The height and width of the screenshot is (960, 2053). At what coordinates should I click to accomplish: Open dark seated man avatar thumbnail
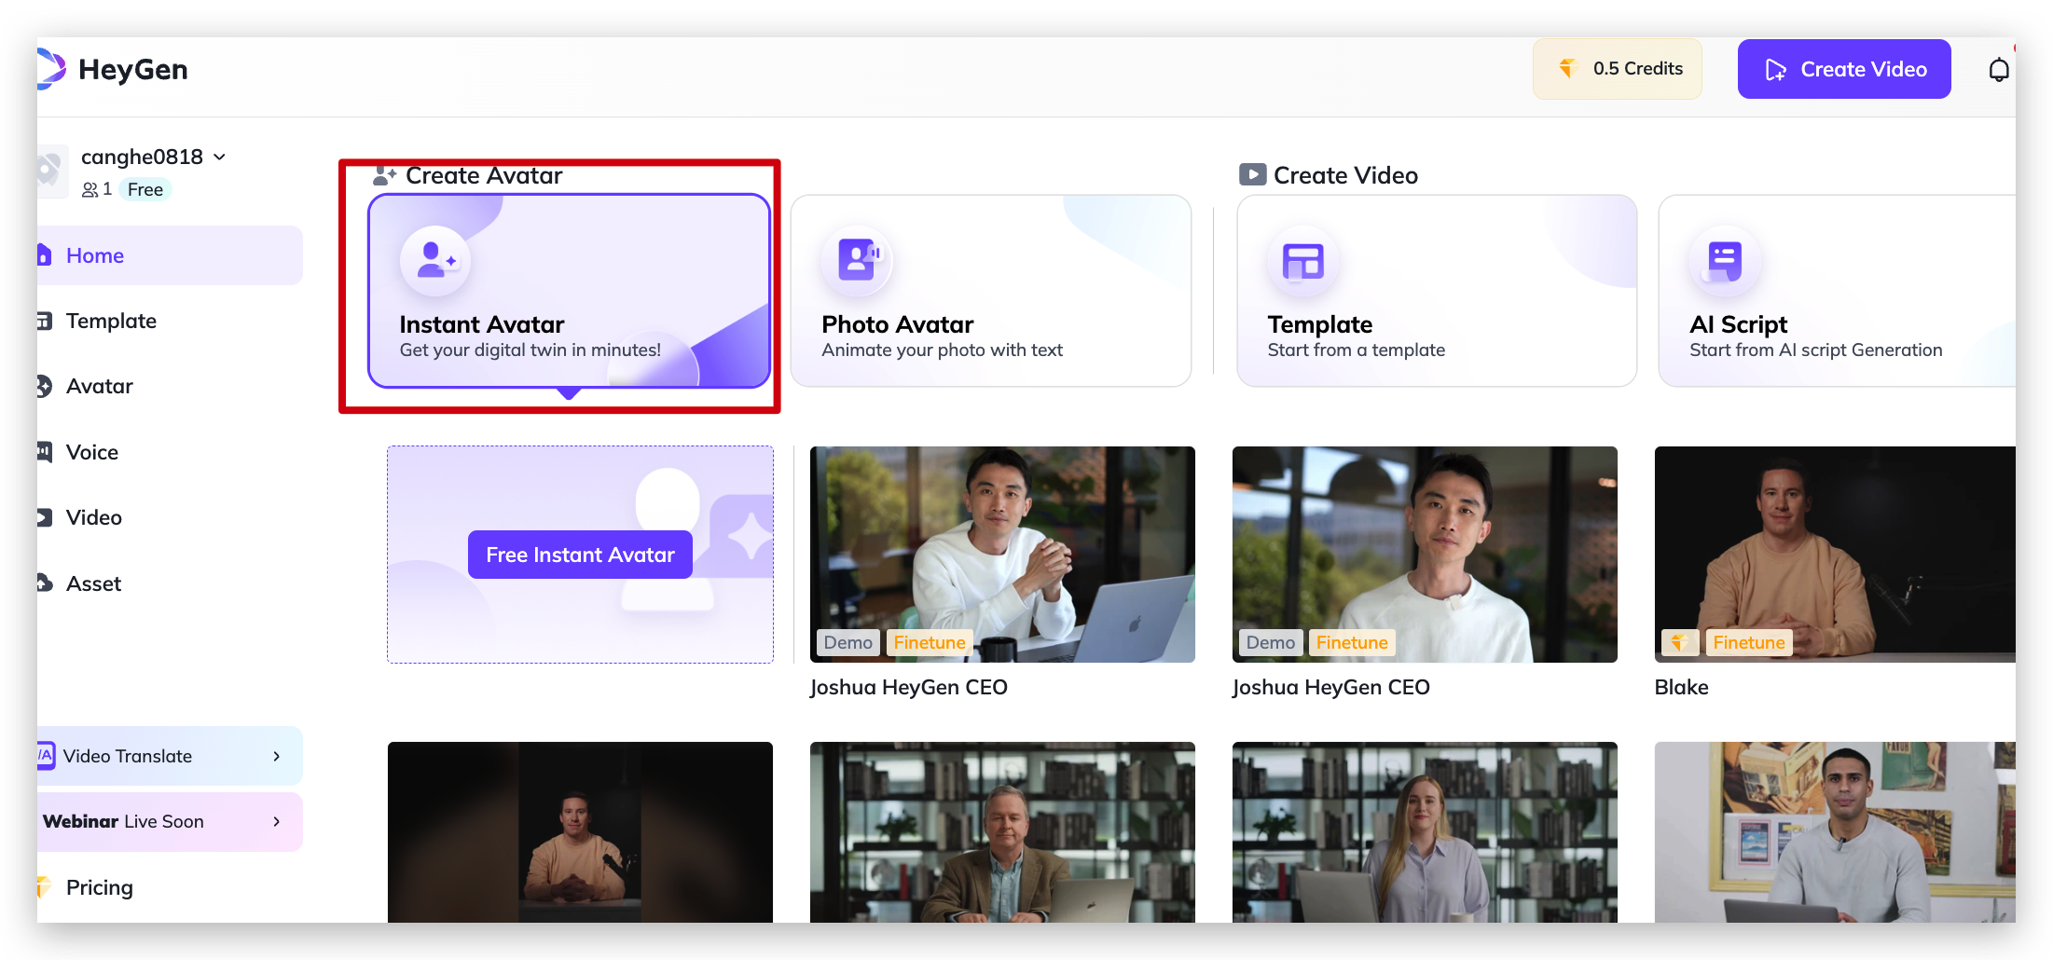580,832
